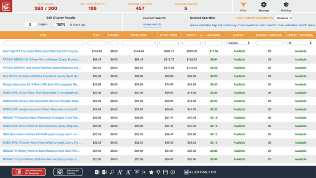The image size is (316, 178).
Task: Increase font size with A+ icon
Action: tap(120, 172)
